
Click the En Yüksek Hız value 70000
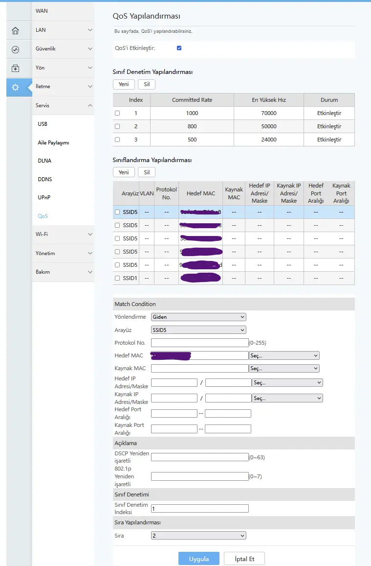coord(269,113)
